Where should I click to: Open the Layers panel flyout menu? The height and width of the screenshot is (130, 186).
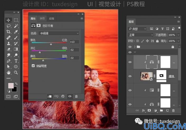(179, 22)
